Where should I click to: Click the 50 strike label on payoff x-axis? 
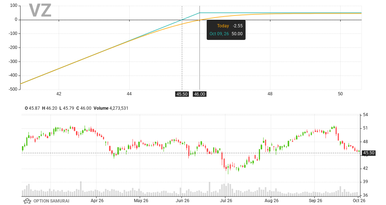click(x=340, y=94)
